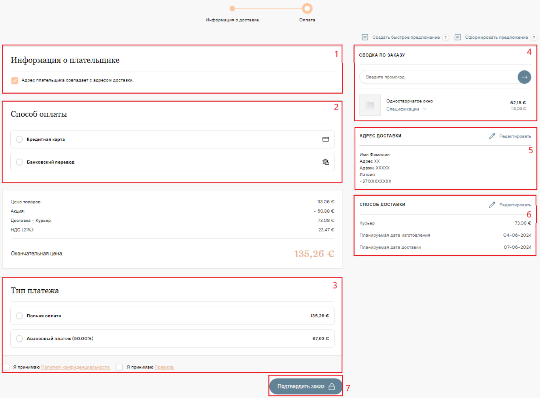Click the Акция discount amount 50,88 €
The height and width of the screenshot is (398, 540).
[x=324, y=211]
